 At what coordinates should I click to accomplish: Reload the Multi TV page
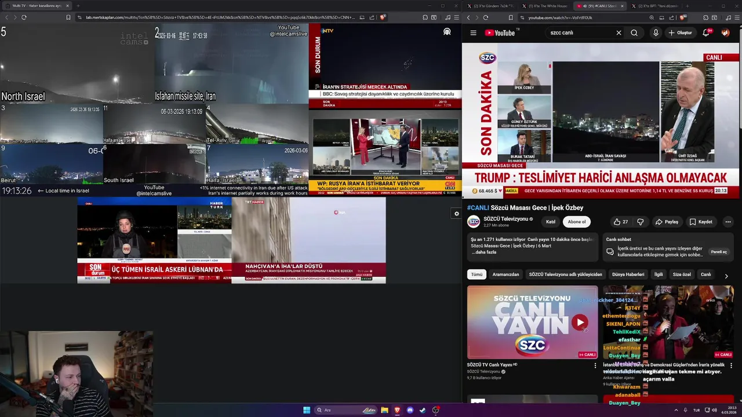point(24,17)
